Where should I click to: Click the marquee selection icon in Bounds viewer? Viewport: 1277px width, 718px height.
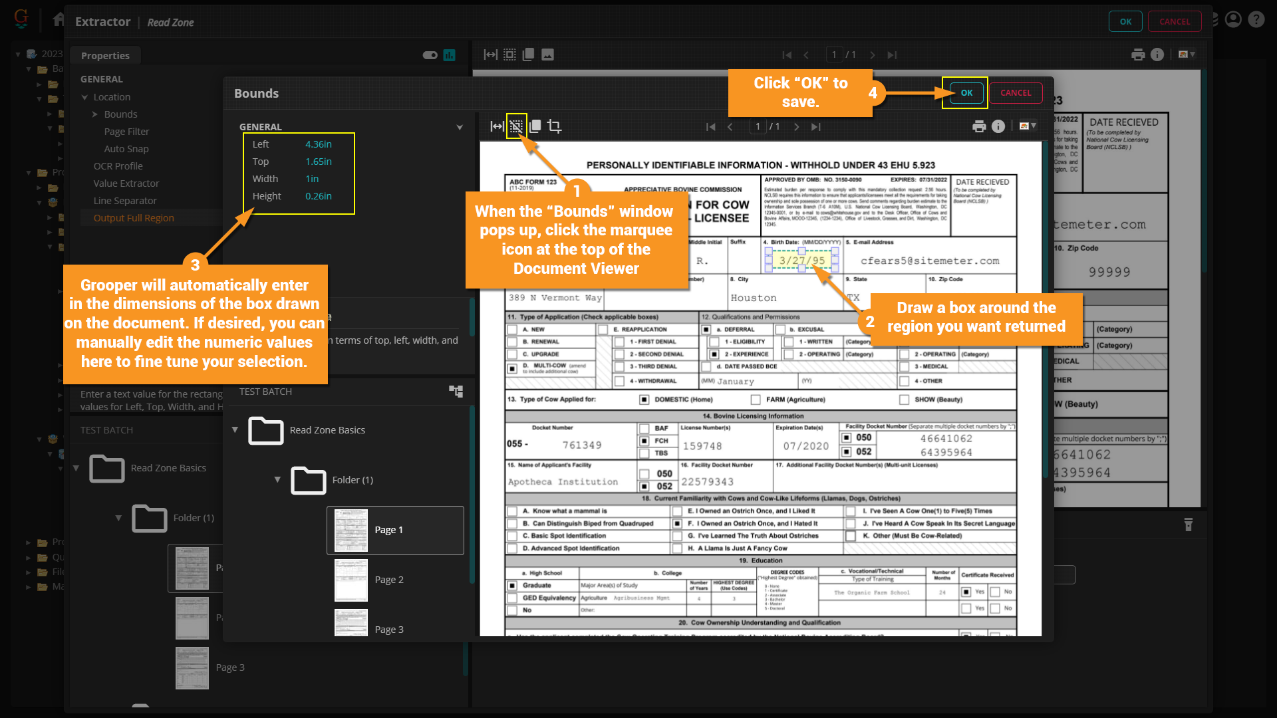coord(516,126)
